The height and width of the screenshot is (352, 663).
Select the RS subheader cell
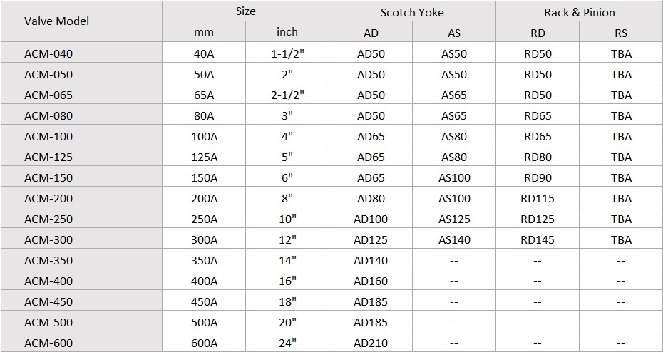pyautogui.click(x=621, y=31)
